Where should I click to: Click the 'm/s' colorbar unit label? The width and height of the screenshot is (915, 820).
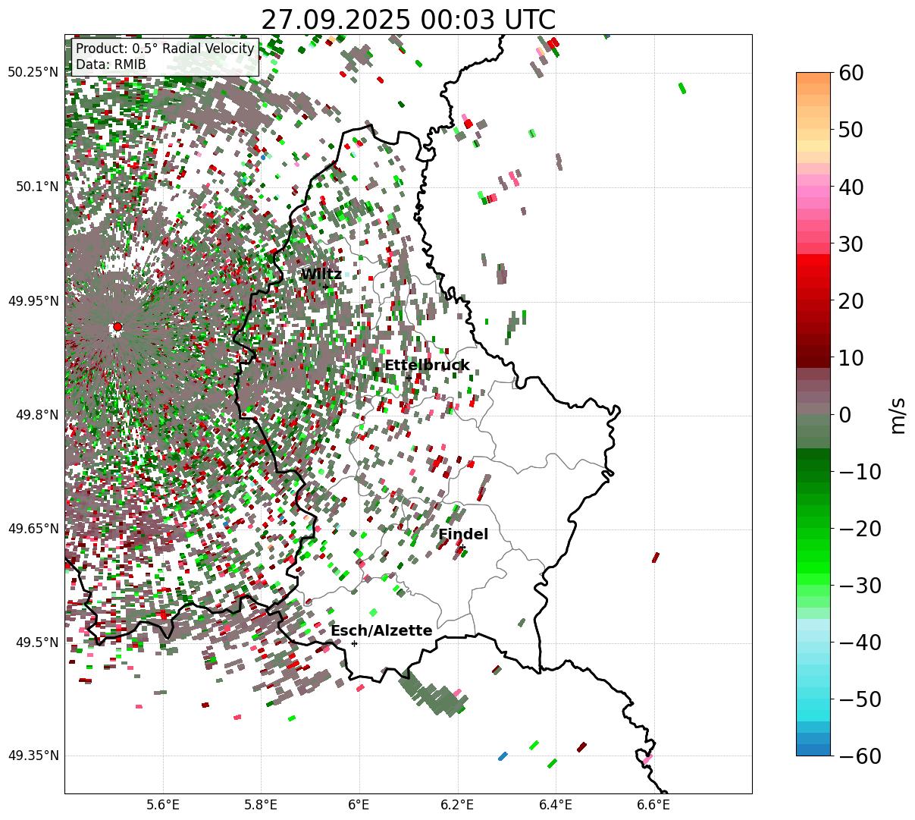click(x=898, y=414)
